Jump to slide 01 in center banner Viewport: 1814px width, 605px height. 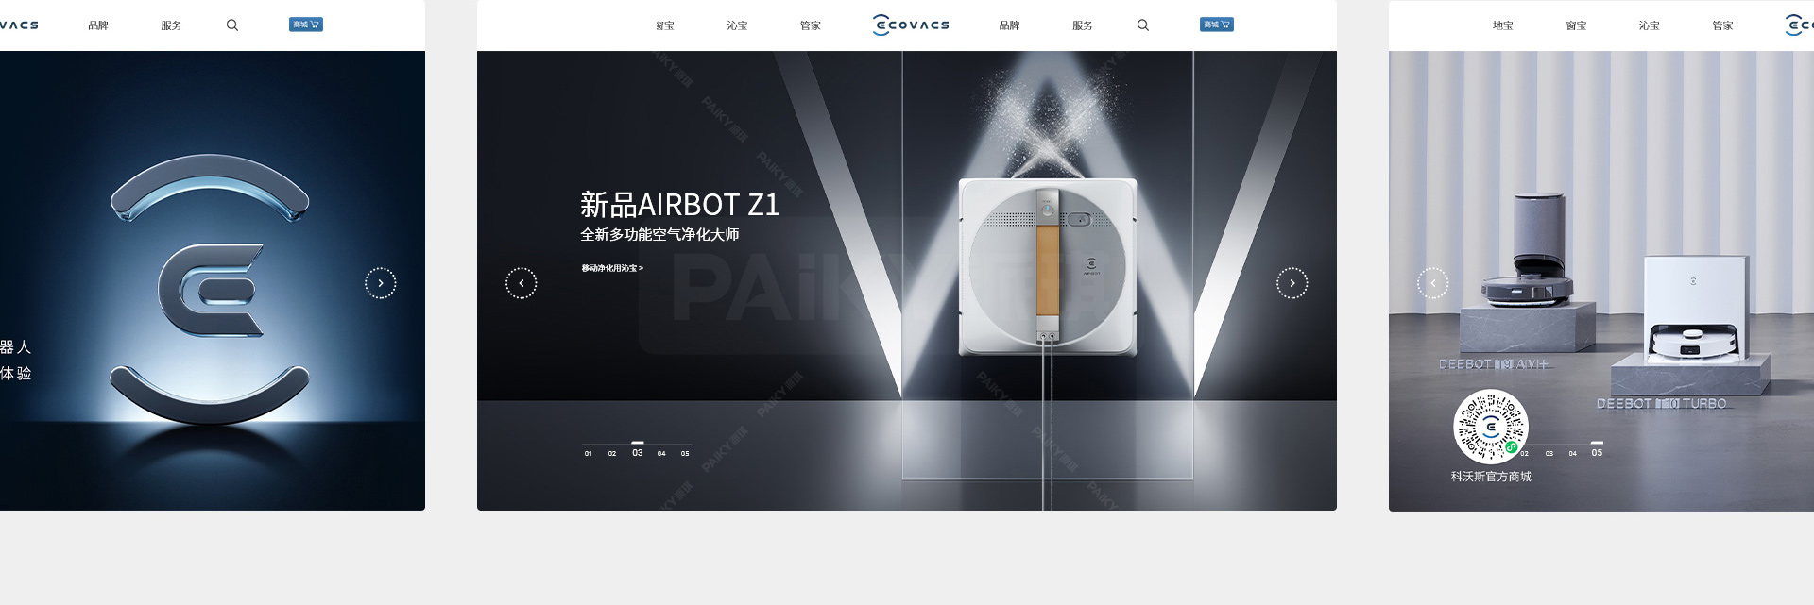tap(588, 453)
